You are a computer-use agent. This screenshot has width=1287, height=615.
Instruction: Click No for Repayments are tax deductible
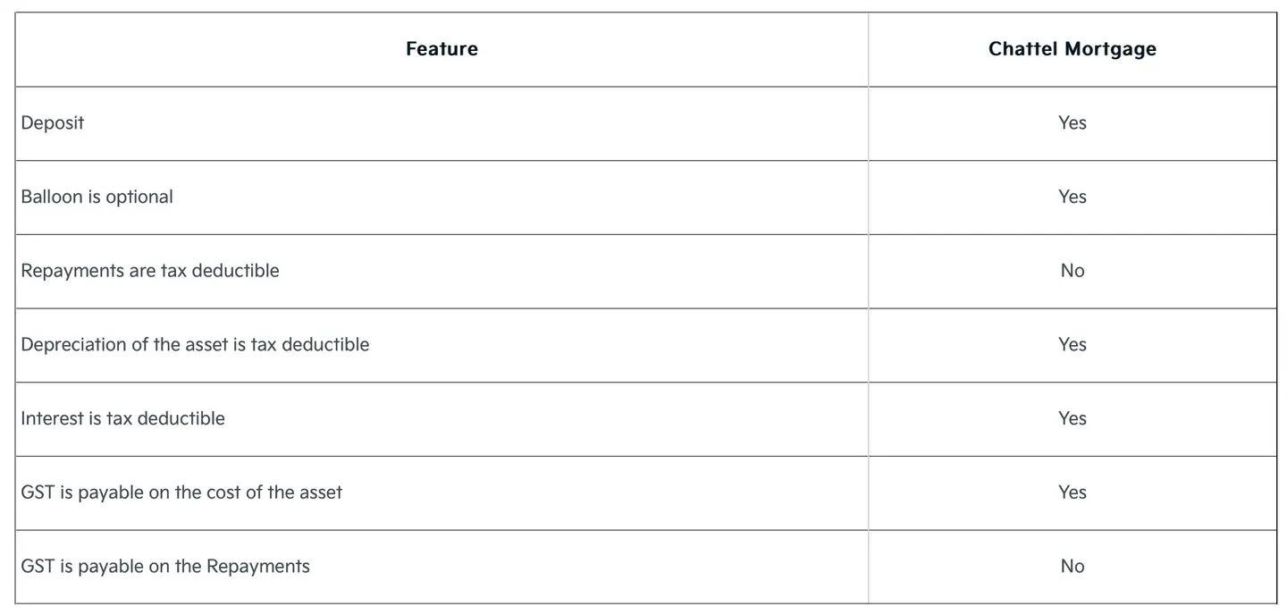point(1072,271)
